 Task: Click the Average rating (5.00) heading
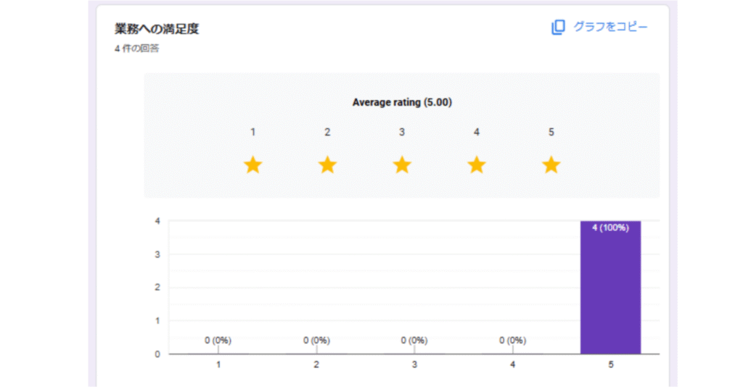point(402,103)
